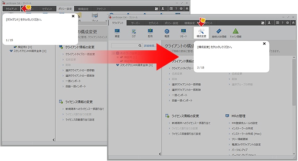Click 詳細検索 link in front window
This screenshot has width=298, height=161.
(x=150, y=46)
